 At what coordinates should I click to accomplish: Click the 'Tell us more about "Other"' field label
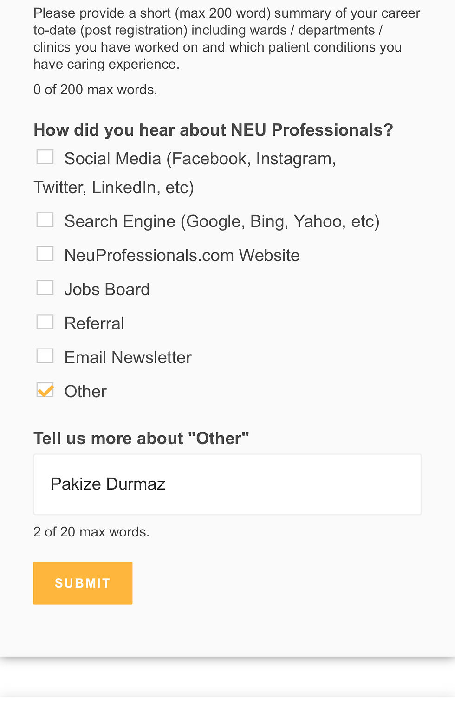pos(141,438)
